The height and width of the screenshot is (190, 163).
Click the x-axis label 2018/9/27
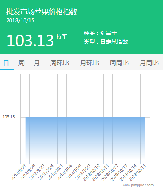tap(18, 172)
